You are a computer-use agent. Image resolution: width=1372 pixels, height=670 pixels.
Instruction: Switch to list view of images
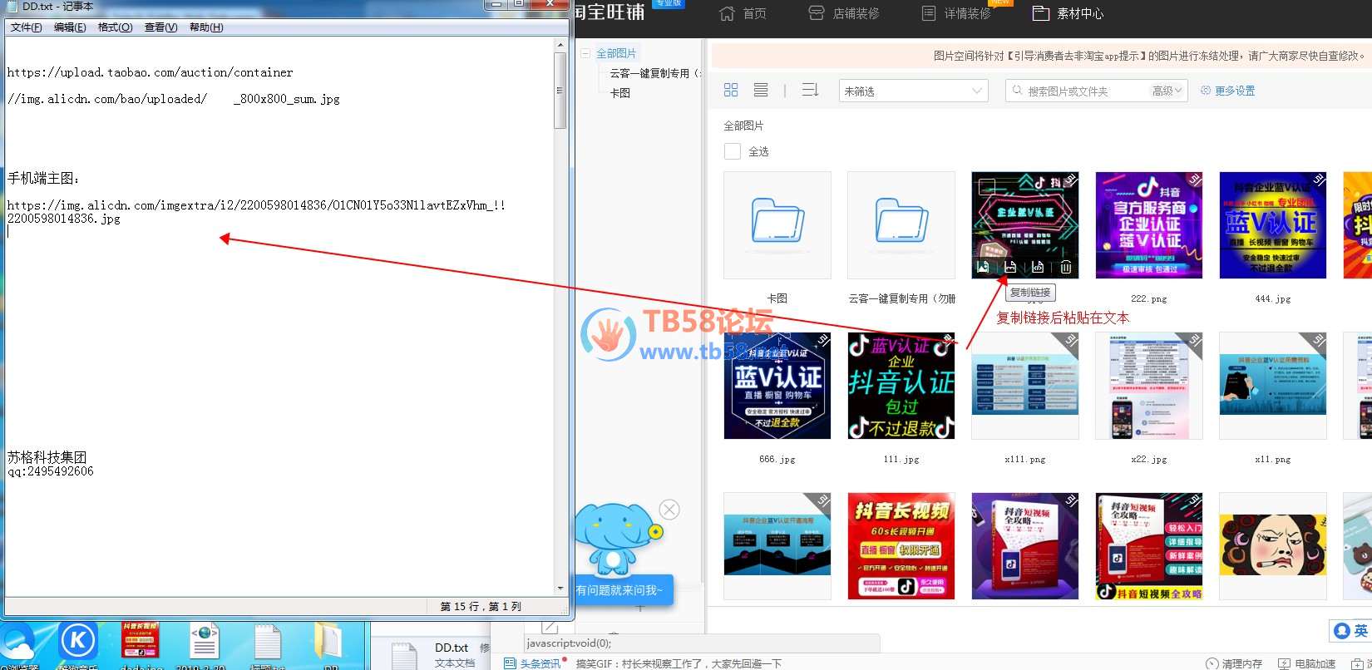760,90
